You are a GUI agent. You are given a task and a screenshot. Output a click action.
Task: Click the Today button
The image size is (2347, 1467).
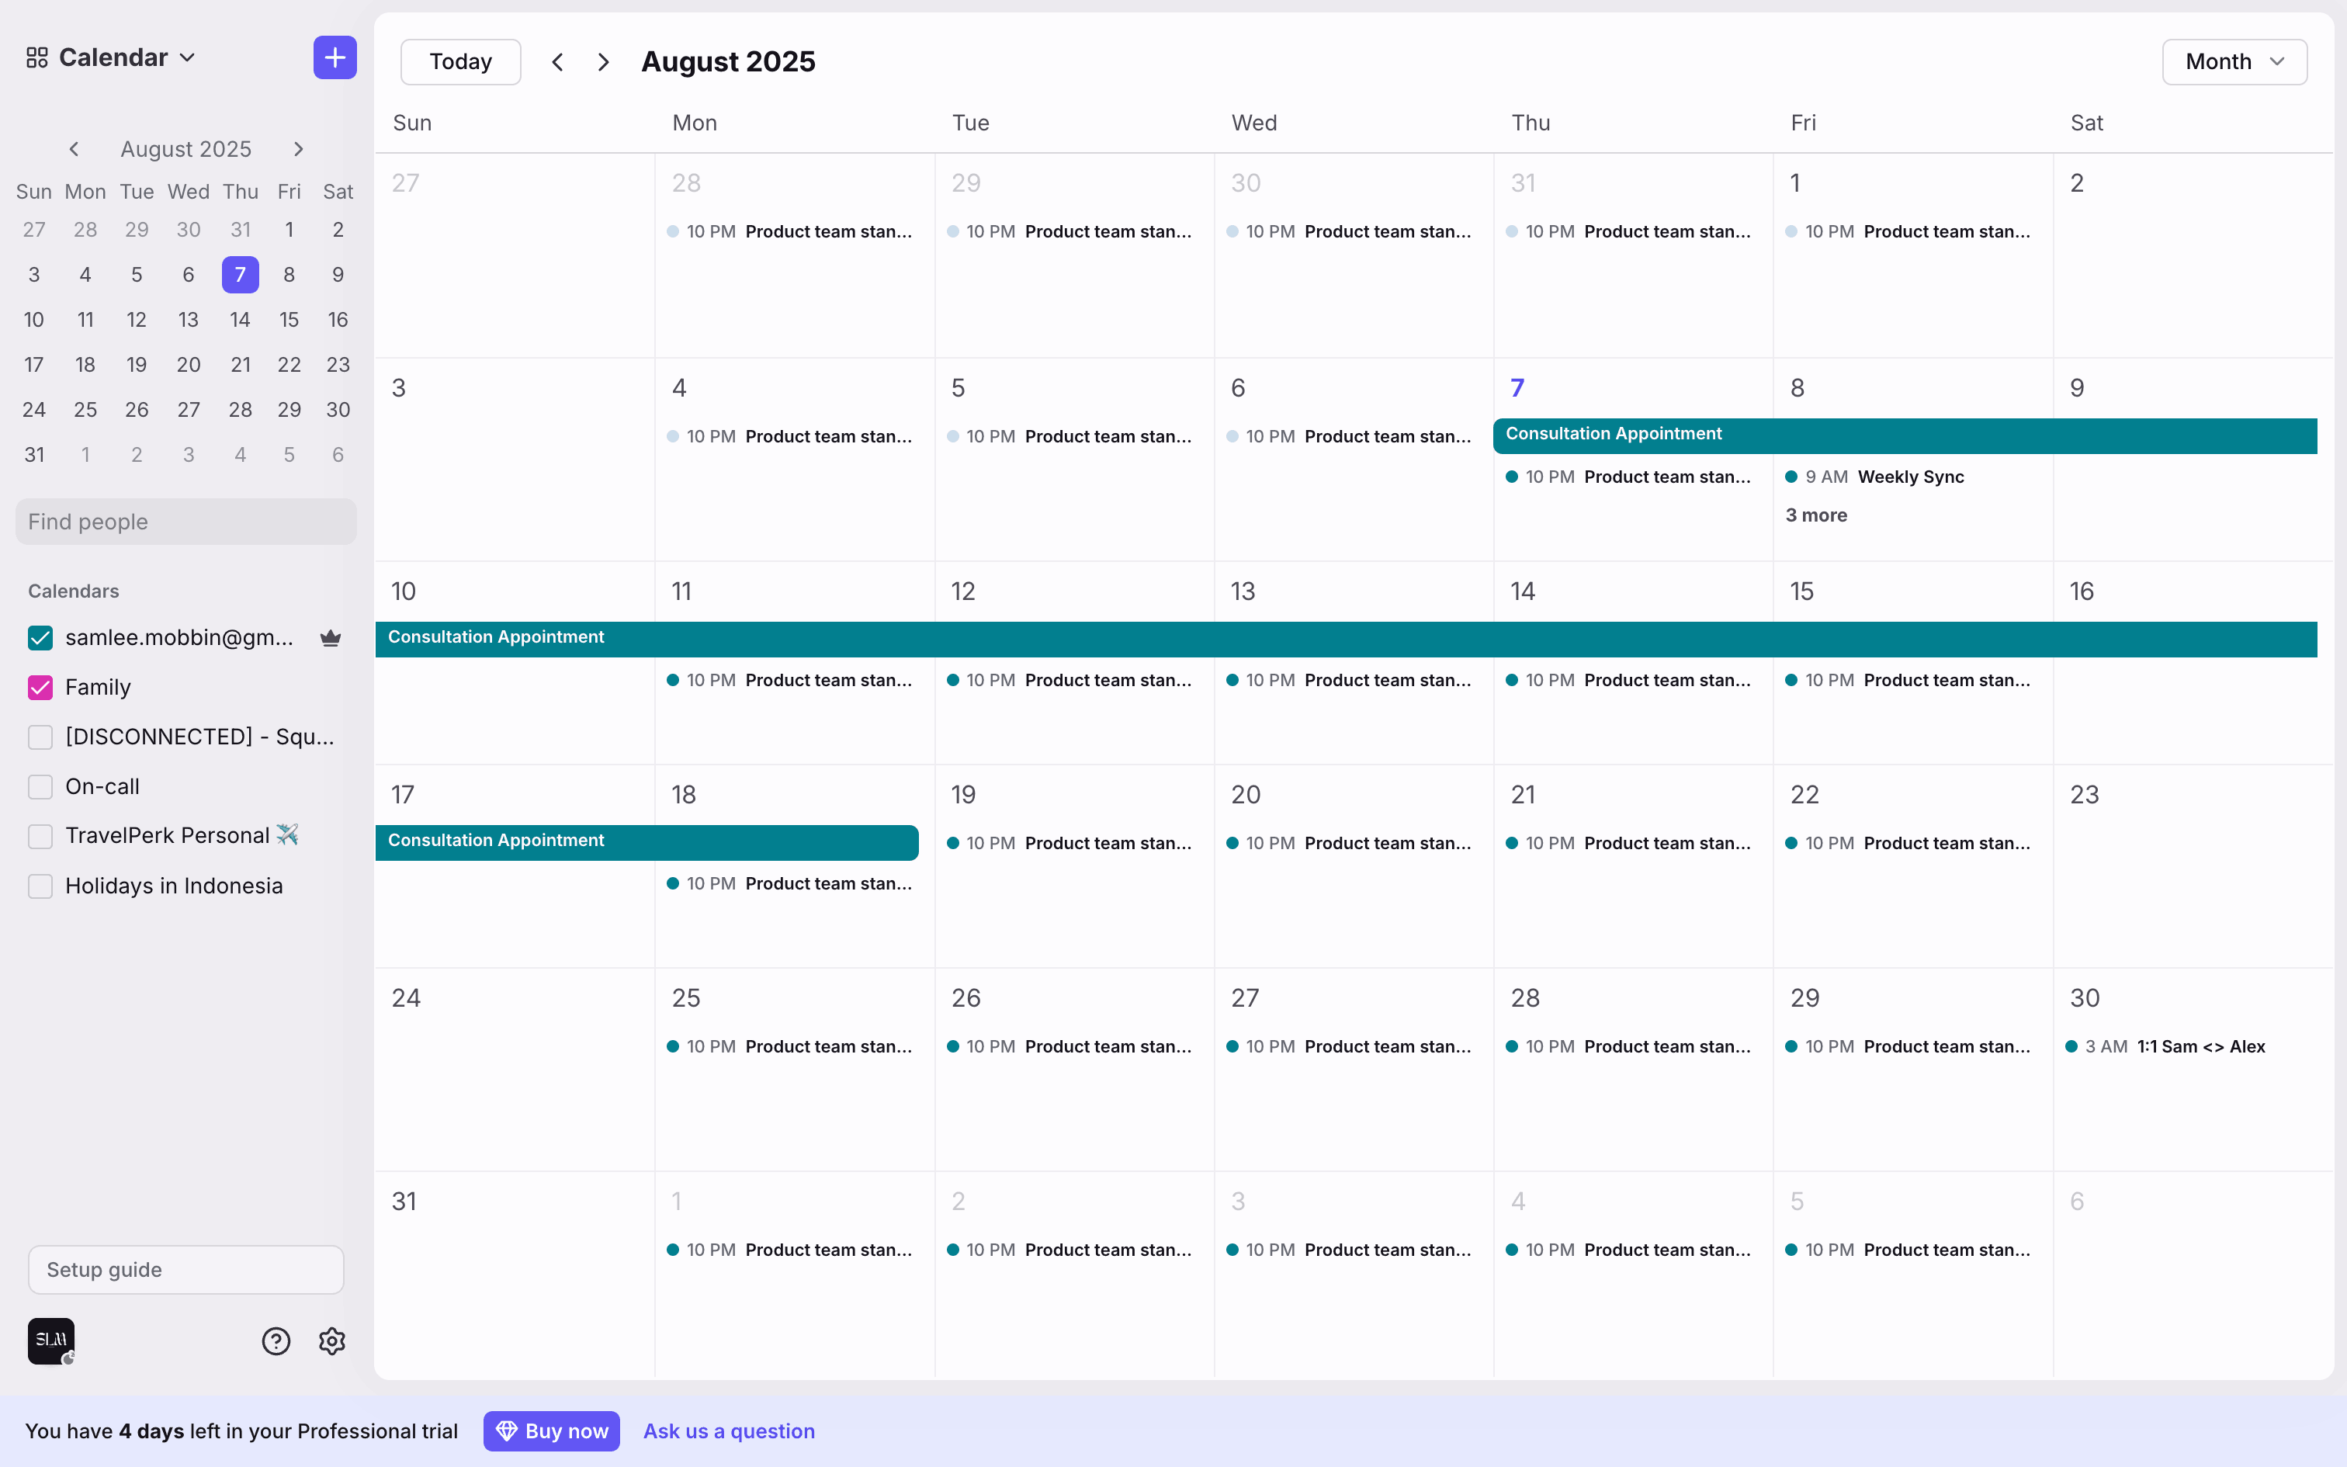461,62
